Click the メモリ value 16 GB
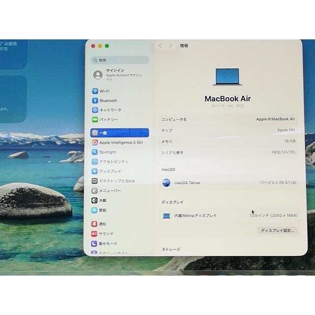Viewport: 315px width, 315px height. tap(290, 141)
